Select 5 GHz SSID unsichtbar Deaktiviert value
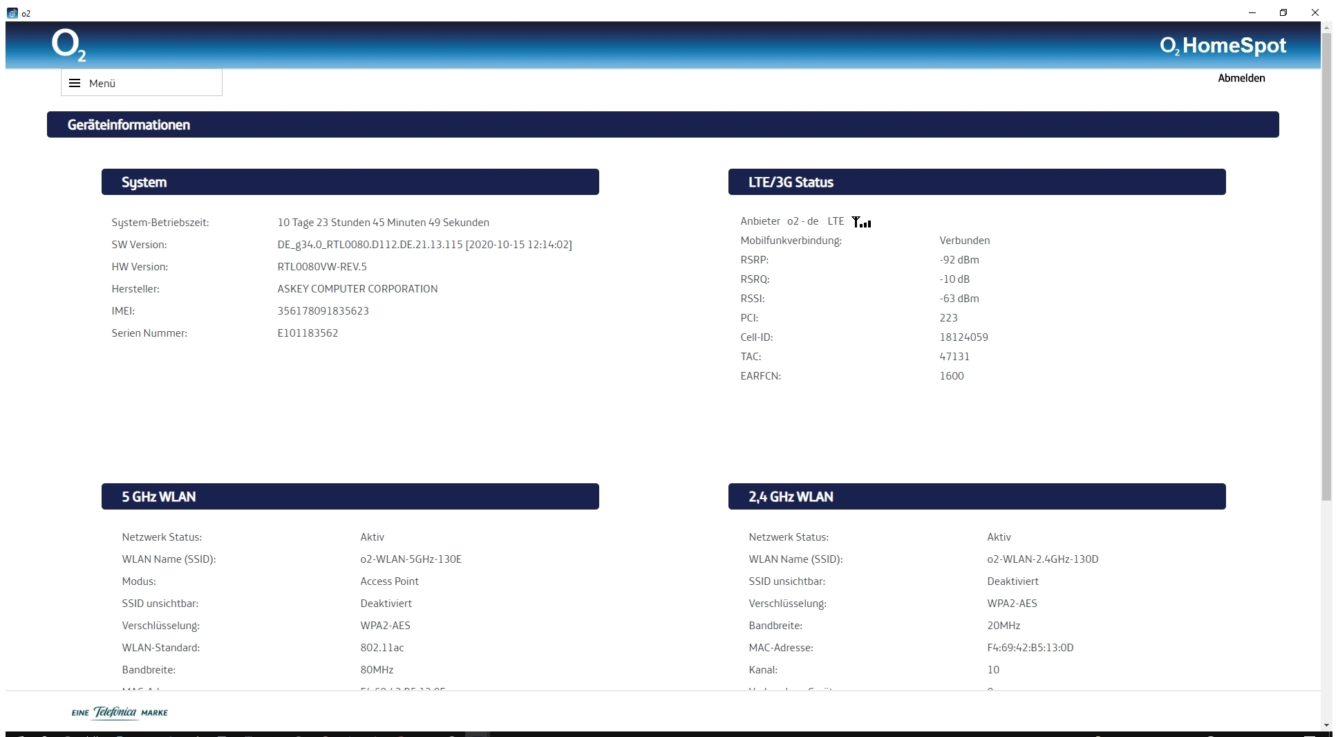Screen dimensions: 1338x737 click(386, 604)
